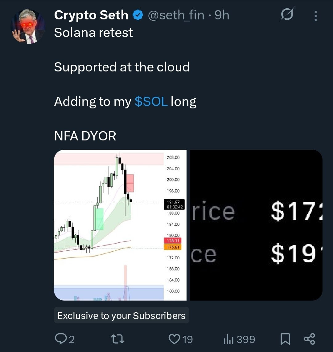Open the $SOL cashtag link

151,102
